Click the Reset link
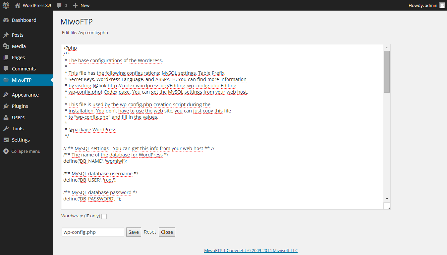 pyautogui.click(x=150, y=232)
